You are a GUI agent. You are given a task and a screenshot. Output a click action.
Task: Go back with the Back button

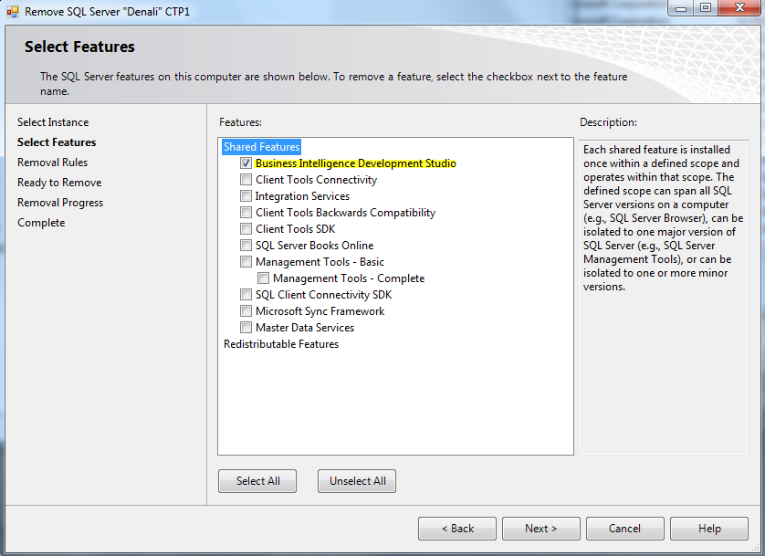(x=457, y=529)
